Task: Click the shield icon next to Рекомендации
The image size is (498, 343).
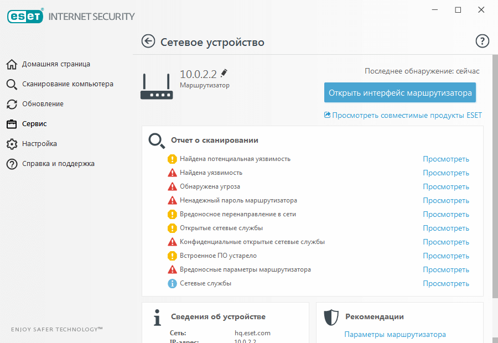Action: (x=331, y=318)
